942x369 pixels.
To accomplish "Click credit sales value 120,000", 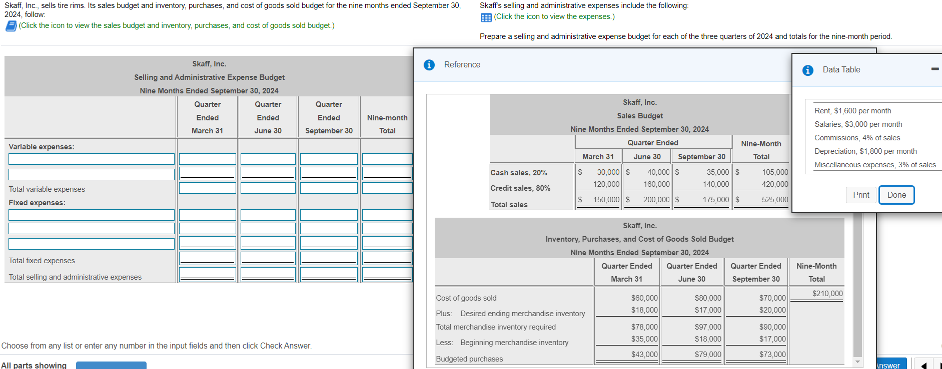I will [606, 184].
